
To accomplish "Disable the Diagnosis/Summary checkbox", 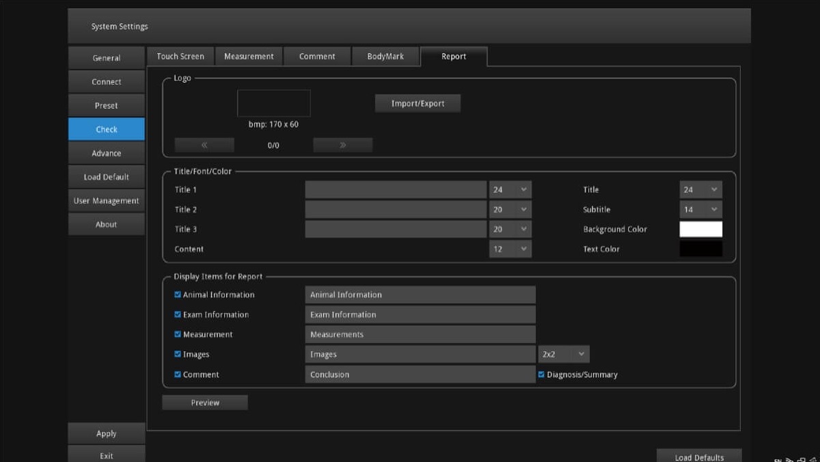I will 542,375.
